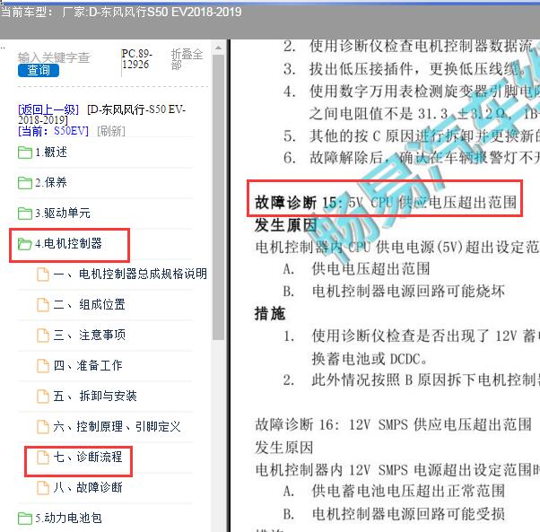This screenshot has height=532, width=540.
Task: Click the 刷新 refresh link
Action: point(111,131)
